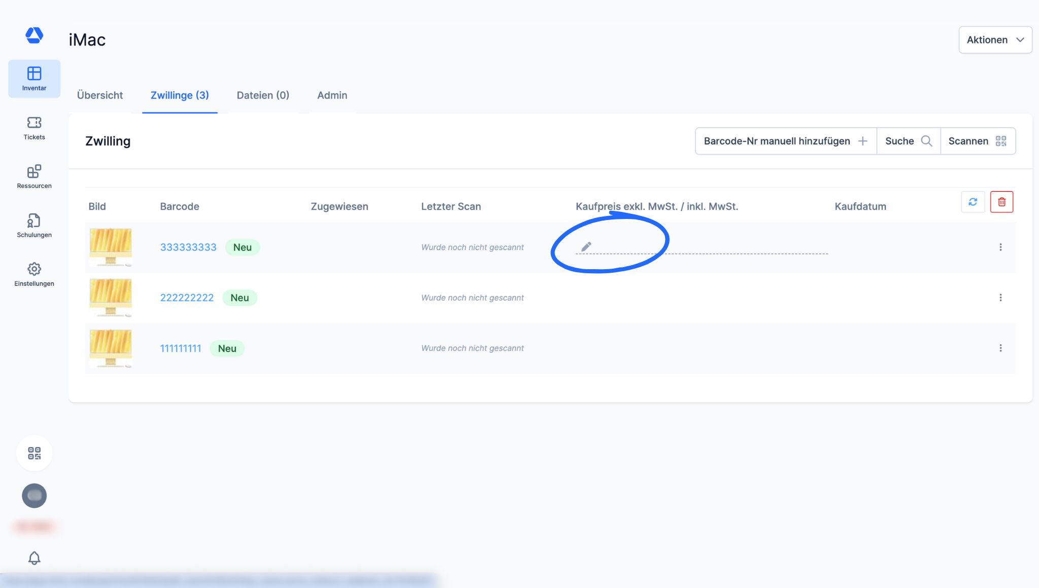Open Einstellungen gear icon
The width and height of the screenshot is (1039, 588).
[34, 274]
